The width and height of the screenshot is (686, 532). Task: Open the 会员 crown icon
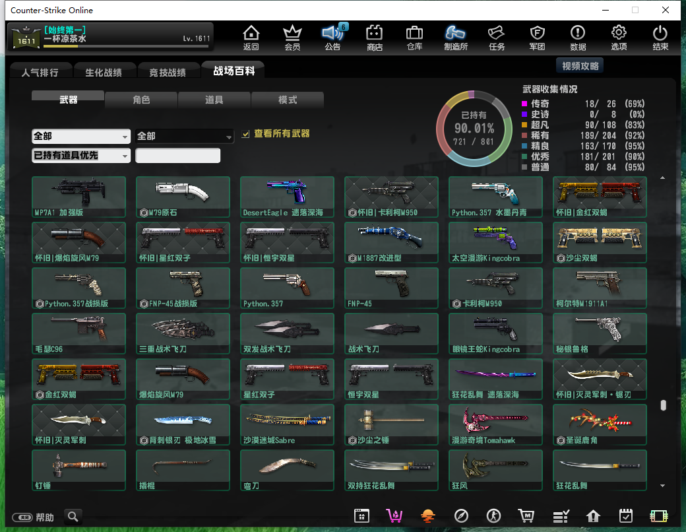292,38
